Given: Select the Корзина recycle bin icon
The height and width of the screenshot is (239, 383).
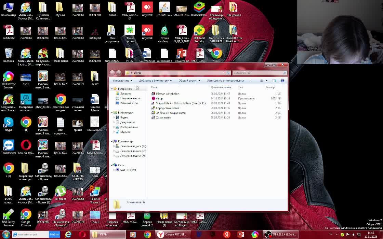Looking at the screenshot, I should 9,54.
